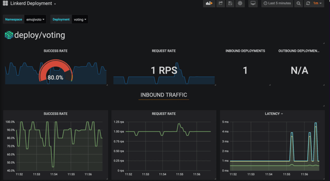Save the dashboard with the floppy icon
This screenshot has width=330, height=181.
coord(230,3)
